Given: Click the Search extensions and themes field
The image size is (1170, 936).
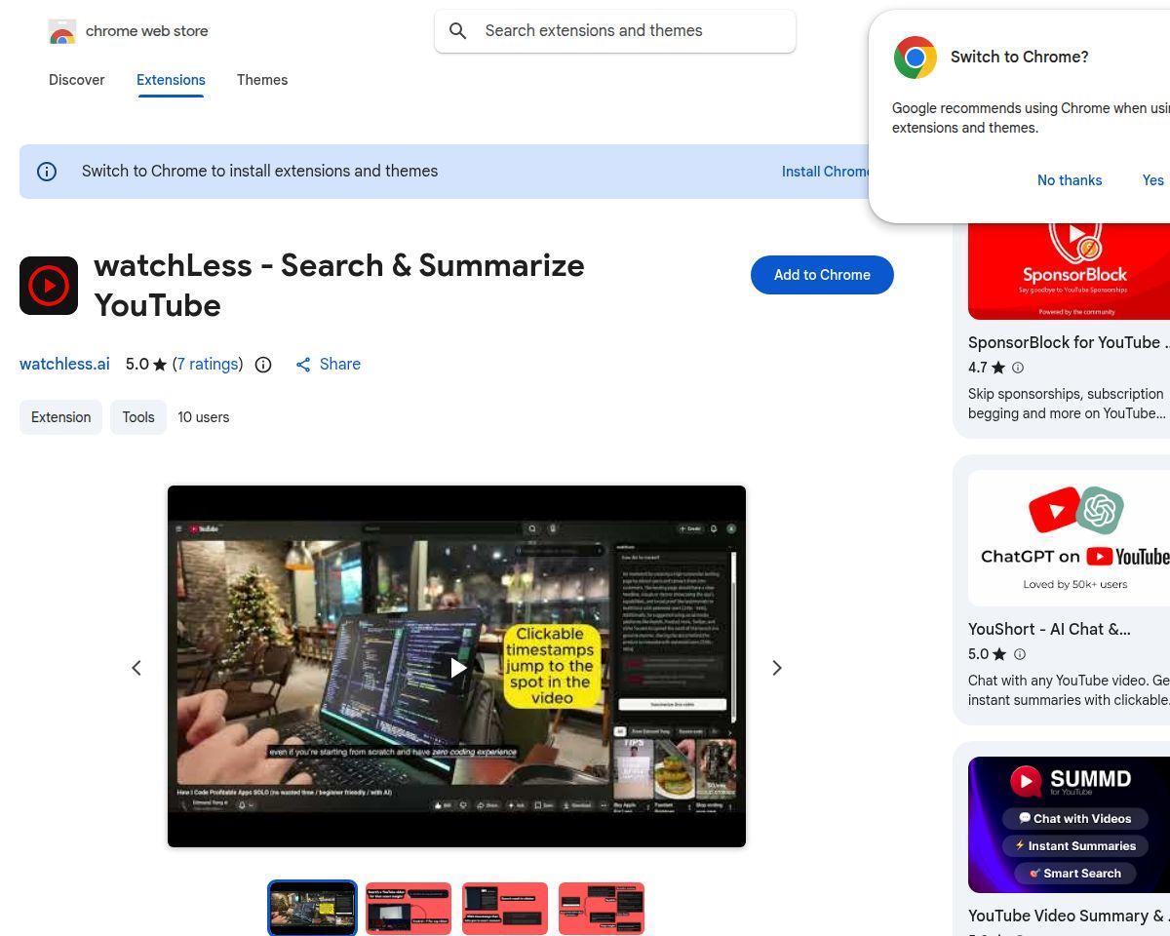Looking at the screenshot, I should 615,31.
